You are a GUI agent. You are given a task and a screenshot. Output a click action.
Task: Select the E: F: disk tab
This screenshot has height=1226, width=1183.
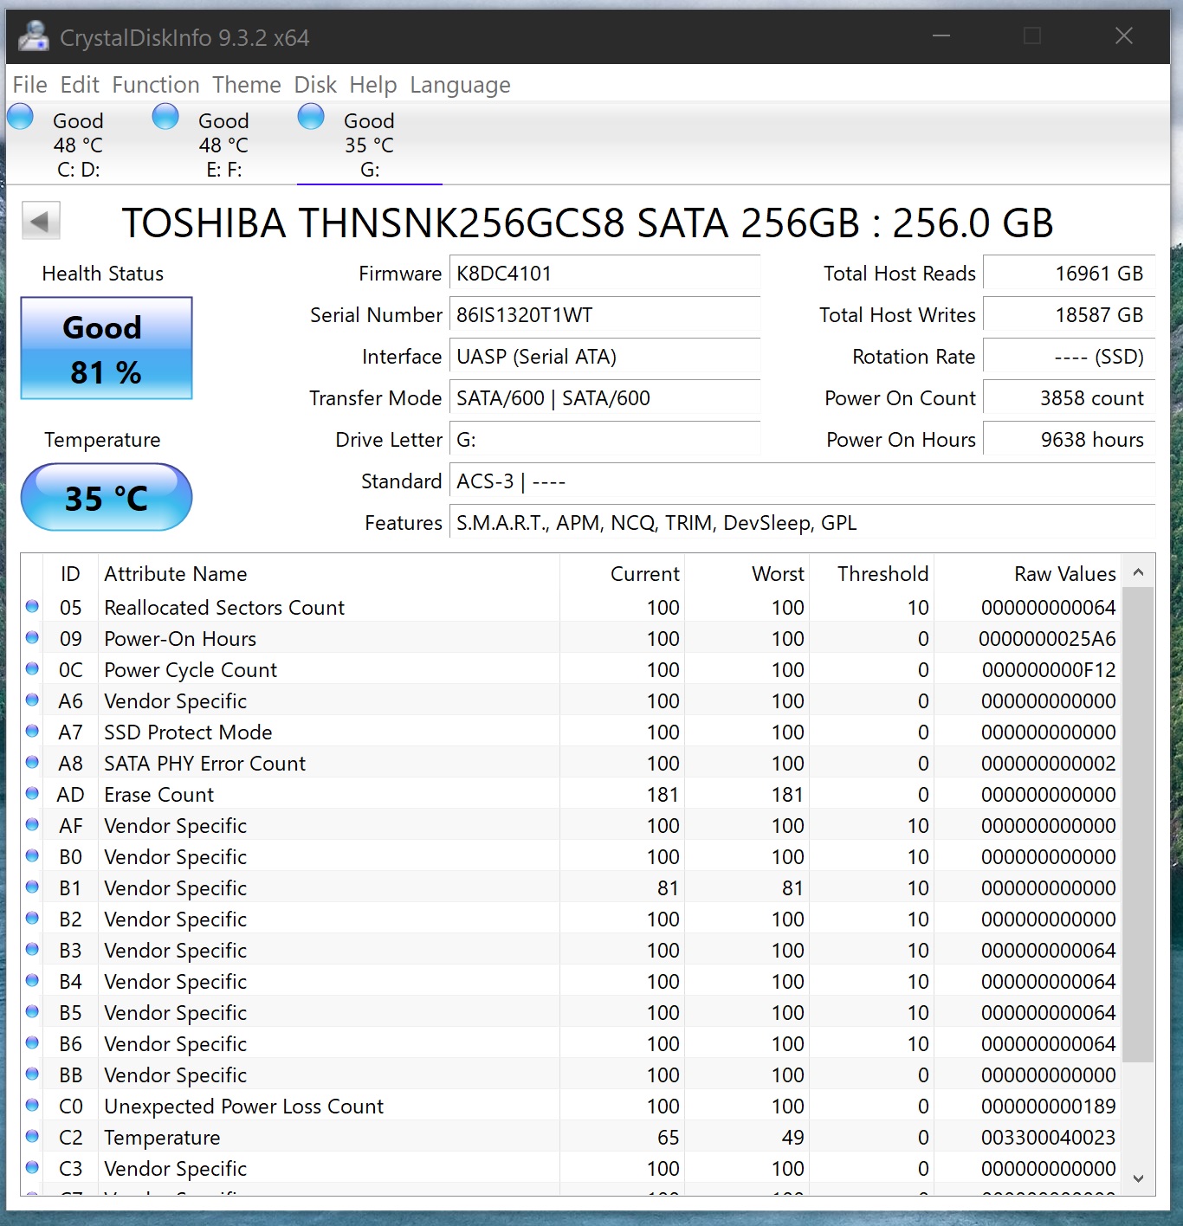pyautogui.click(x=224, y=144)
